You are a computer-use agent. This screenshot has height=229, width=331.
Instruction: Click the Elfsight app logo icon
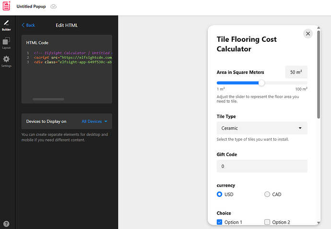coord(6,6)
